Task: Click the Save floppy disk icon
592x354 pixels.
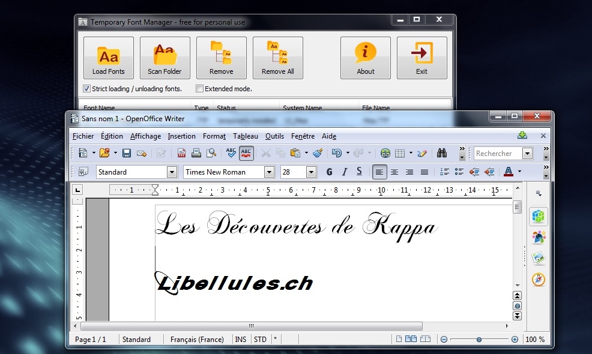Action: click(x=127, y=153)
